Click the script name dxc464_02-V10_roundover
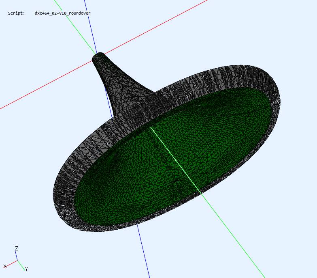The width and height of the screenshot is (317, 278). (x=62, y=13)
